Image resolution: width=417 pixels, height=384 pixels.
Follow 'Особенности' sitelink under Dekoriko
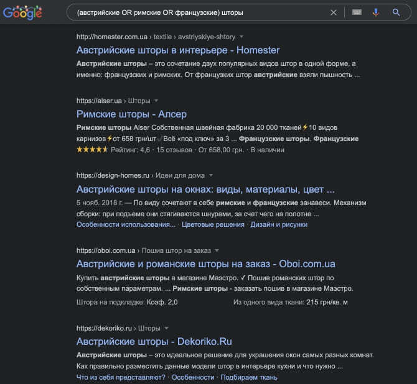193,377
